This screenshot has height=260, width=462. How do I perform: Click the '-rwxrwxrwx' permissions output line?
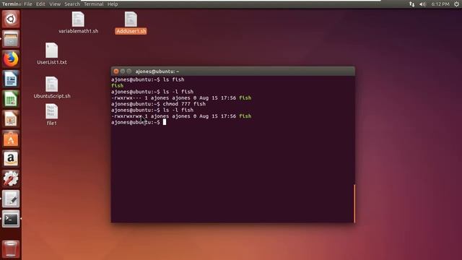(x=181, y=116)
